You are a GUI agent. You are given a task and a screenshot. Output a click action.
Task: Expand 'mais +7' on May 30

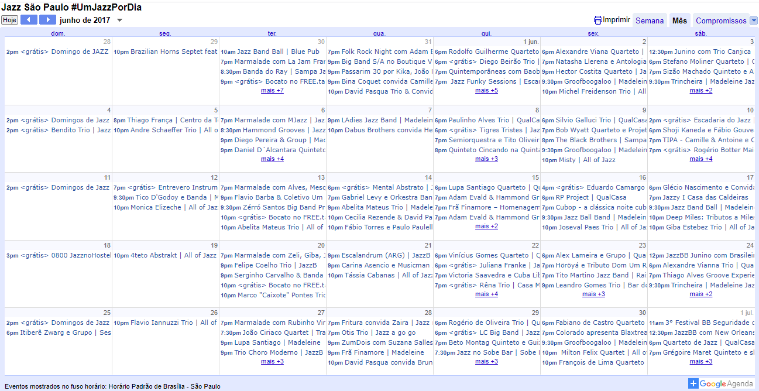pyautogui.click(x=272, y=91)
